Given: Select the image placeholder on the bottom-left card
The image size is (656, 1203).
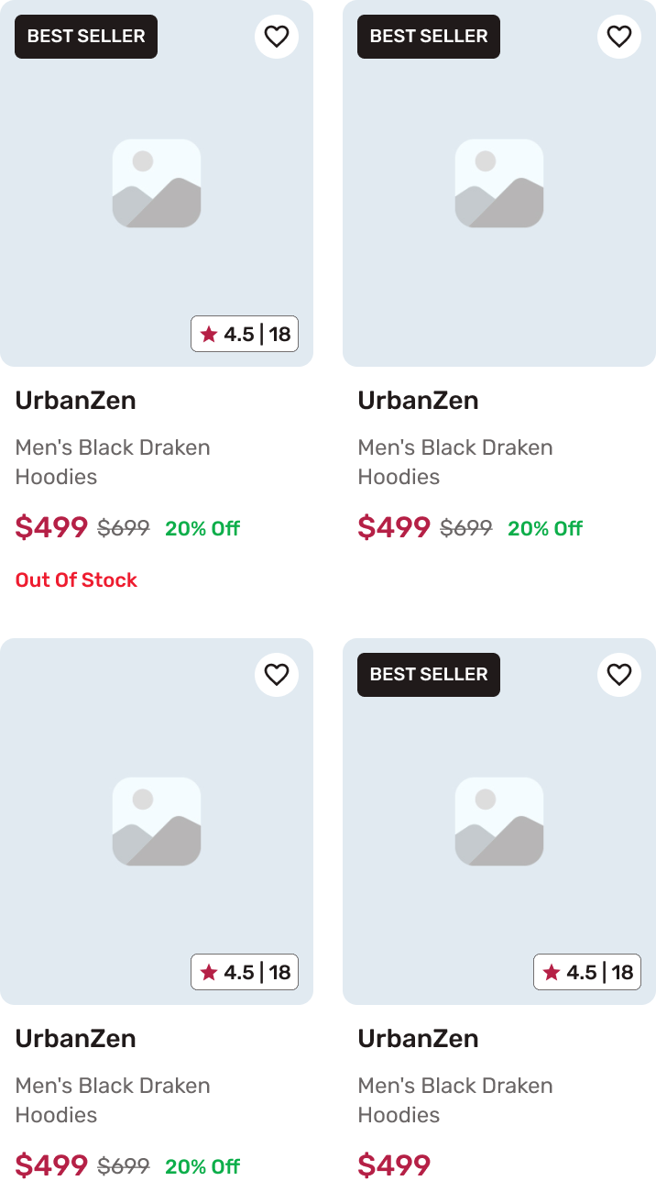Looking at the screenshot, I should [x=157, y=822].
